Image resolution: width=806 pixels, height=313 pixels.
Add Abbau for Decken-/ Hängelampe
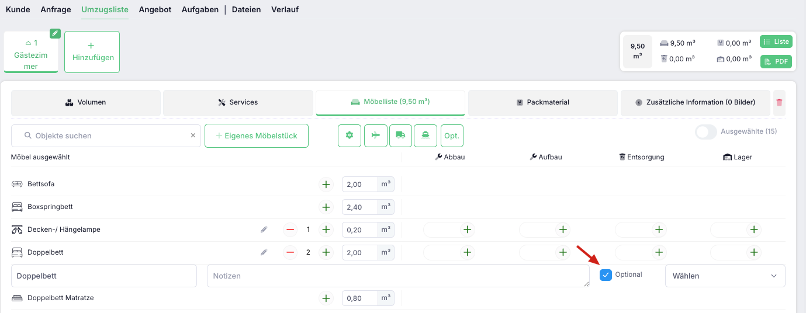pyautogui.click(x=467, y=230)
